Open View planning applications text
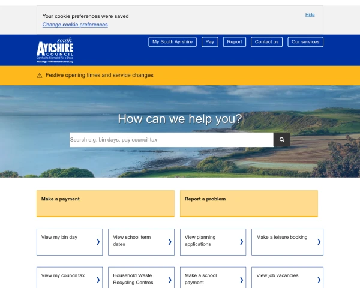Image resolution: width=360 pixels, height=288 pixels. coord(200,241)
